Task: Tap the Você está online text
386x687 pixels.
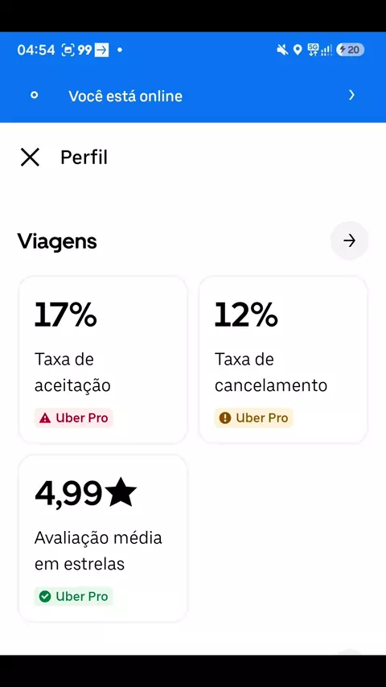Action: click(x=125, y=96)
